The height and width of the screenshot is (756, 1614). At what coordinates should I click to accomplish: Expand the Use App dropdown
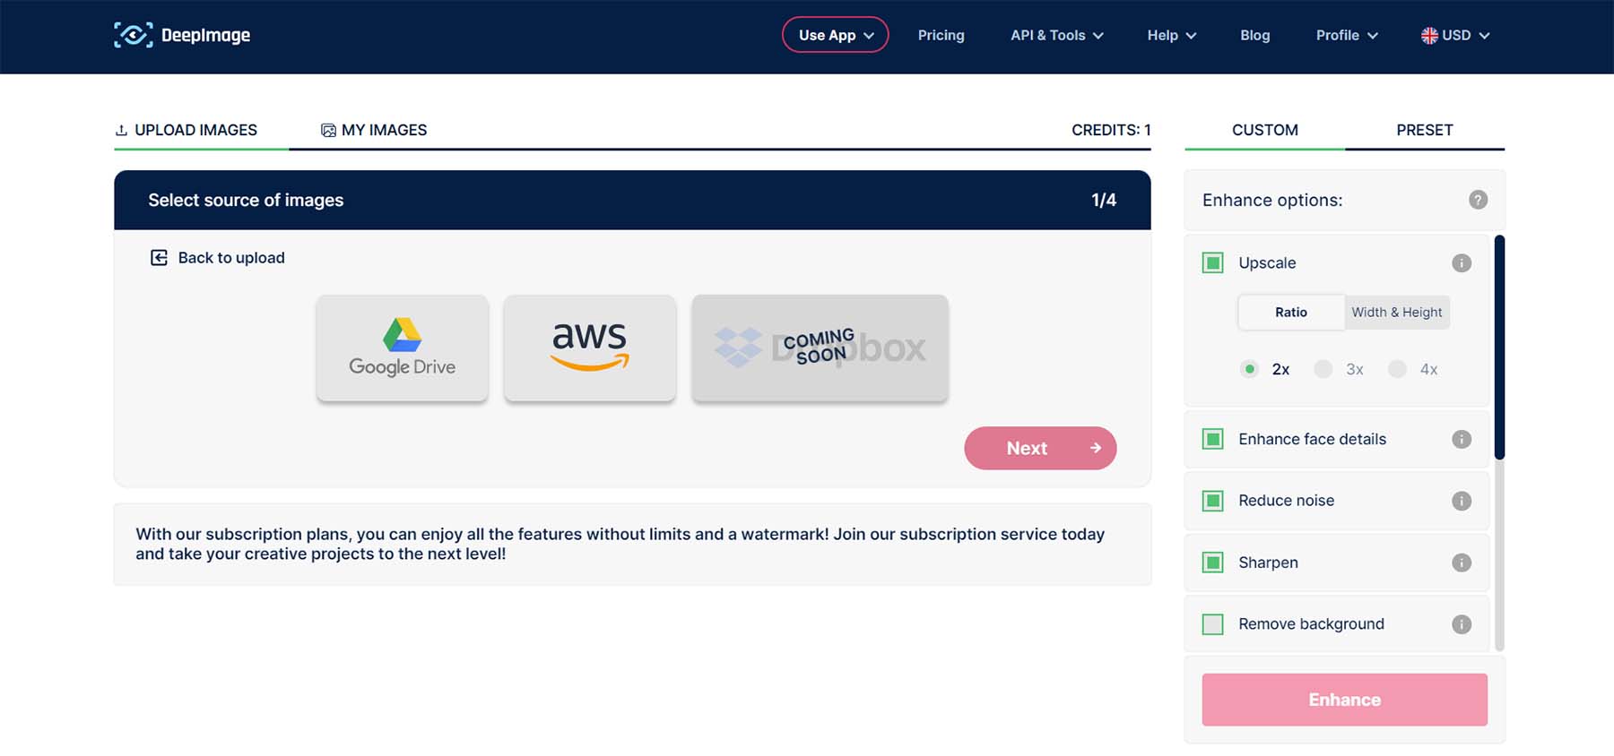click(x=835, y=35)
